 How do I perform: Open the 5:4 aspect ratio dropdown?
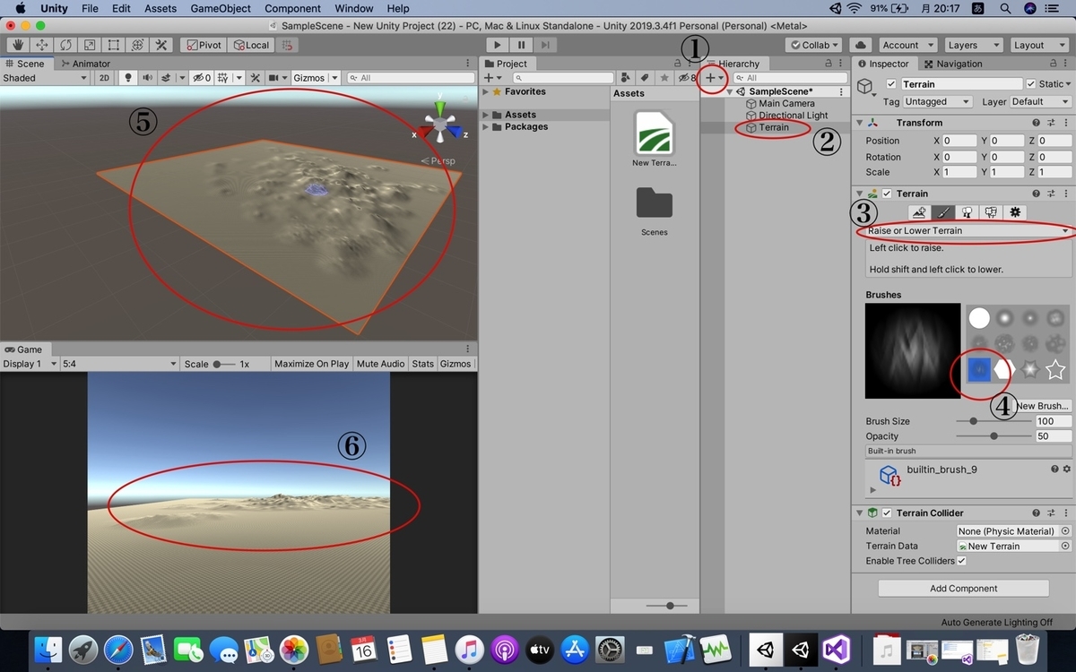119,364
